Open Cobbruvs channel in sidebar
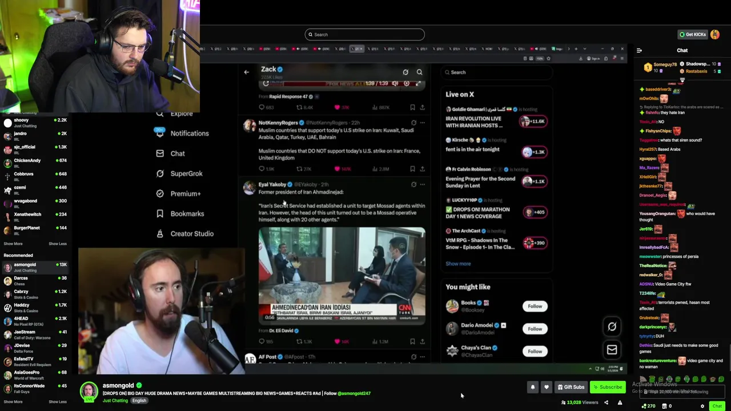731x411 pixels. (x=34, y=176)
